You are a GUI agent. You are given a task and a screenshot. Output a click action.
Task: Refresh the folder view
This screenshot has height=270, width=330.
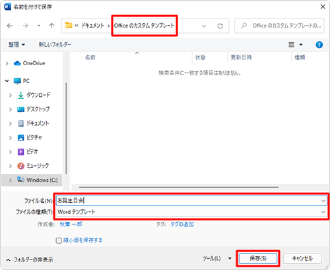220,26
